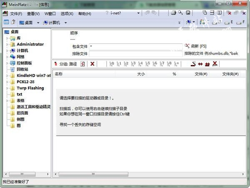Screen dimensions: 250x188
Task: Select the 旧页面 folder in tree
Action: 22,113
